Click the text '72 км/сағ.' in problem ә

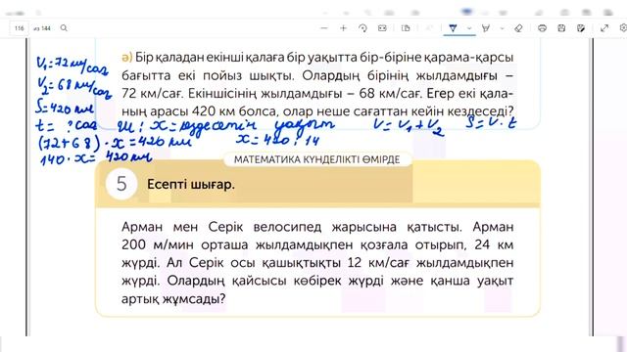tap(153, 94)
